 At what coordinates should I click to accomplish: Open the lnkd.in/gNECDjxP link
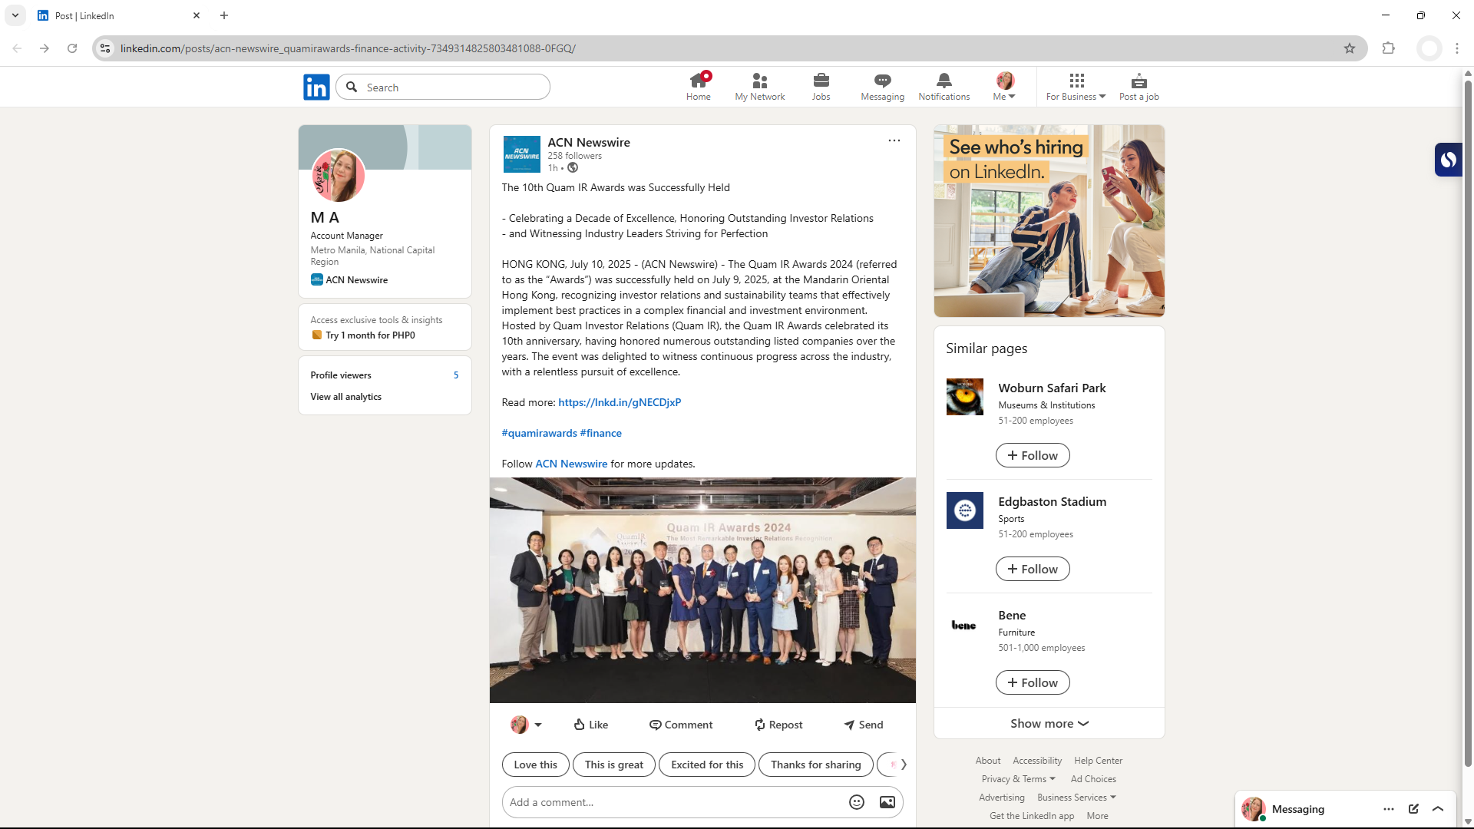click(x=620, y=402)
